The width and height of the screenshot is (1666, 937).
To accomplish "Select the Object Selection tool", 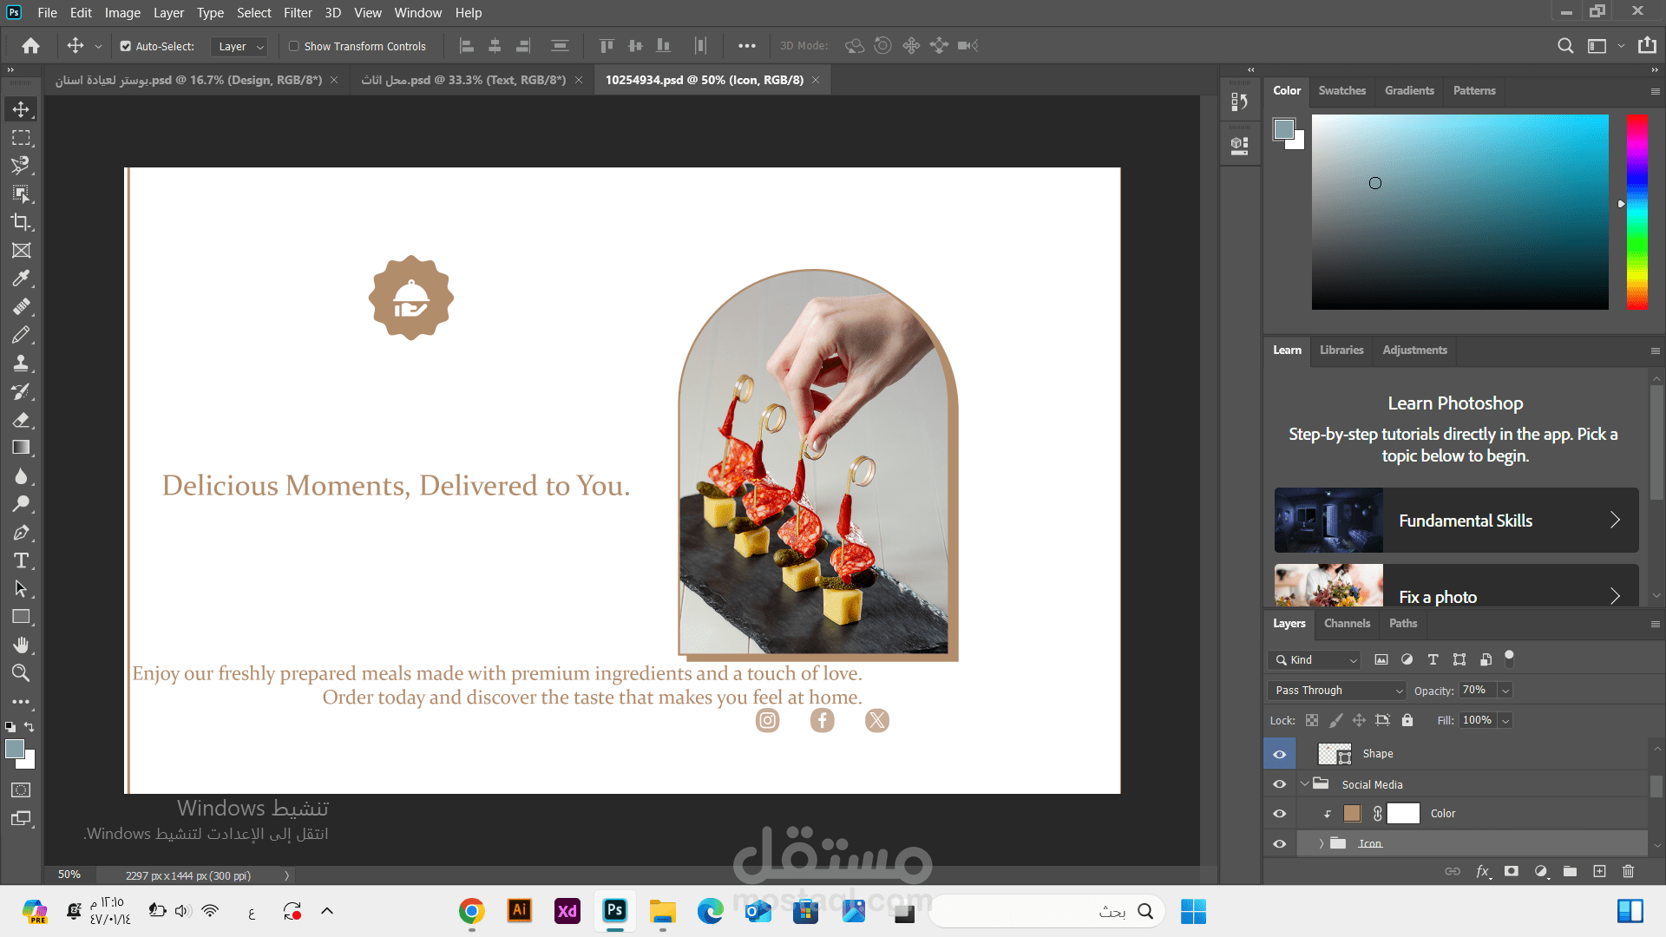I will (x=21, y=193).
